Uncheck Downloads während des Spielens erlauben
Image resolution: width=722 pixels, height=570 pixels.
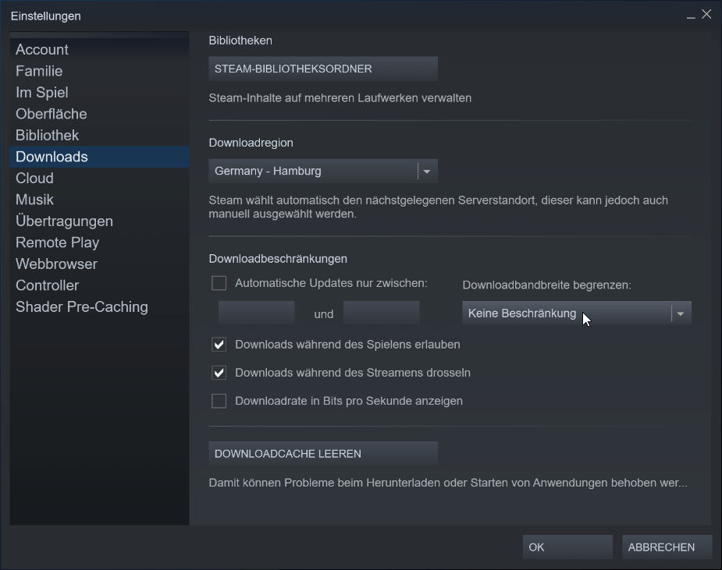pos(219,345)
